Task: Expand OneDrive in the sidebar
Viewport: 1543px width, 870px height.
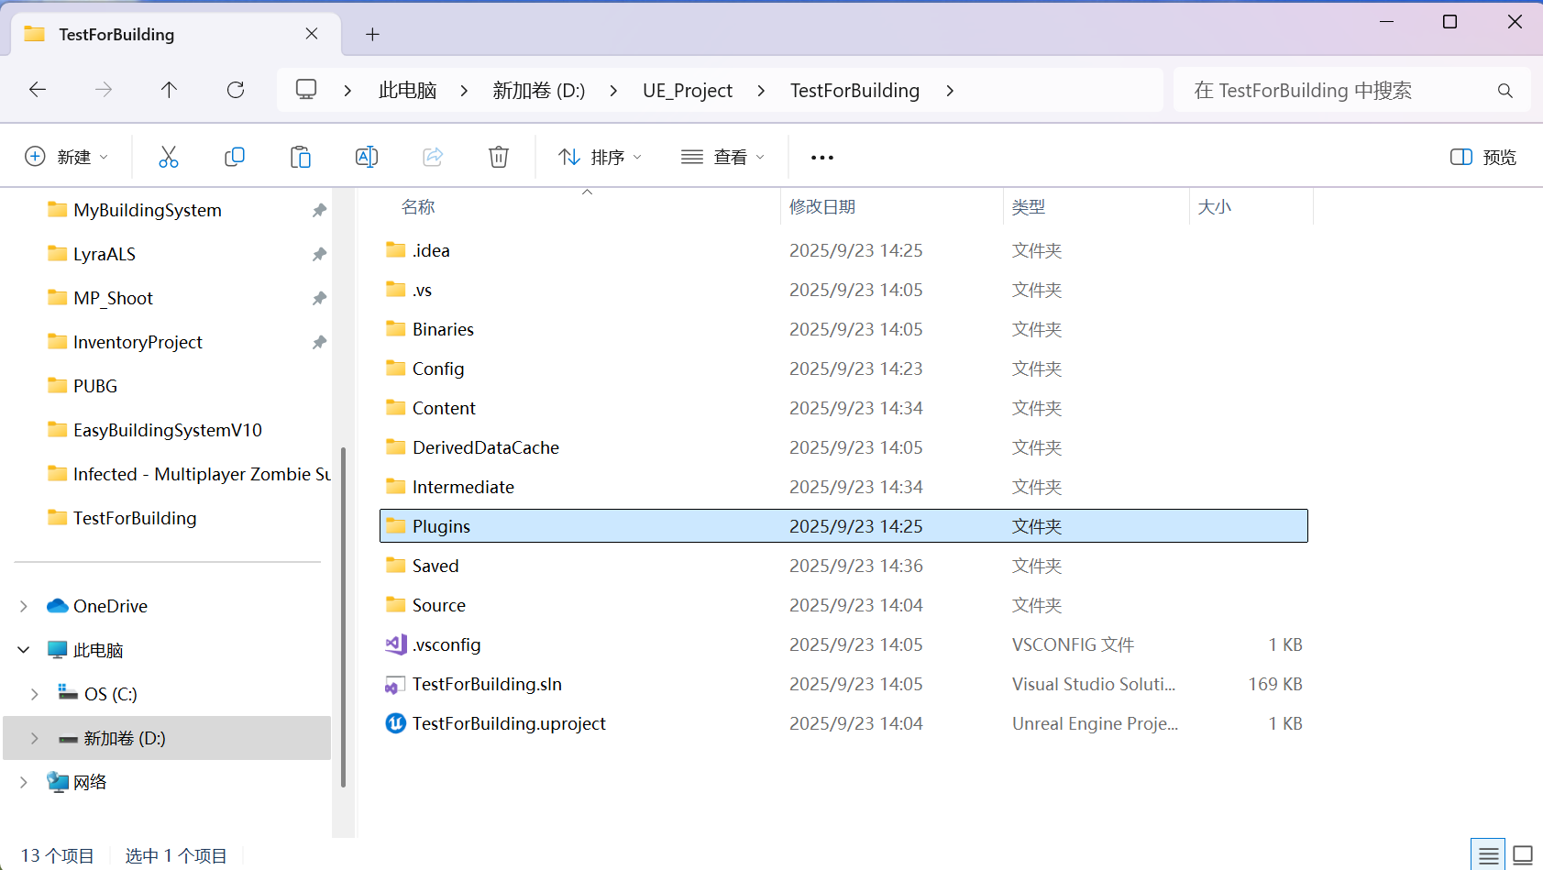Action: click(23, 605)
